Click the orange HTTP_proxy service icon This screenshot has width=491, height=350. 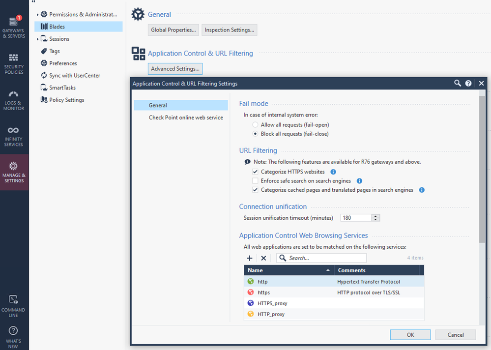pos(251,314)
